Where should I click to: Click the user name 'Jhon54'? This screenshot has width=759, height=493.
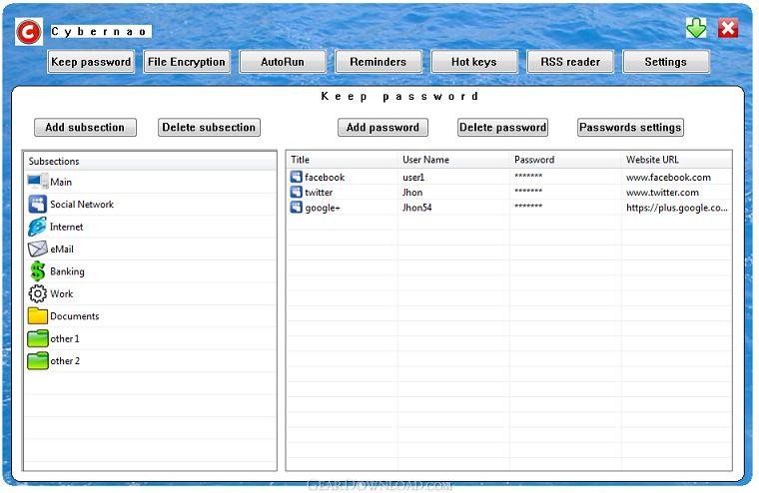click(416, 208)
